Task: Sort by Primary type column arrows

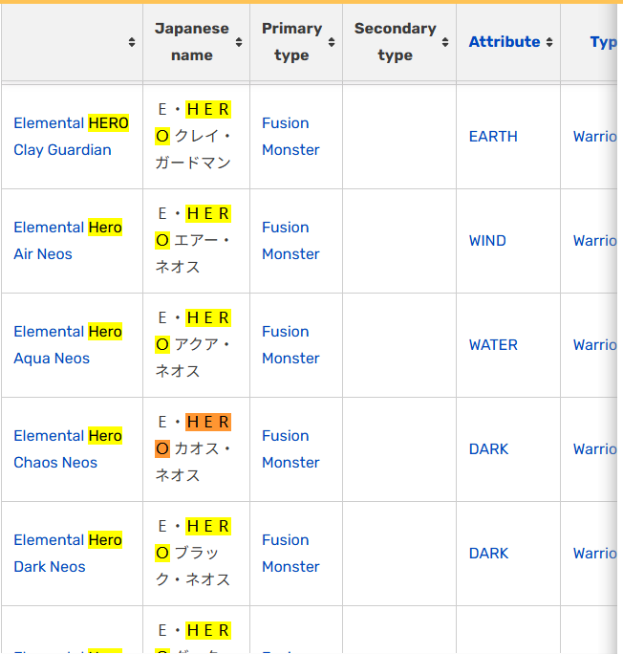Action: coord(332,42)
